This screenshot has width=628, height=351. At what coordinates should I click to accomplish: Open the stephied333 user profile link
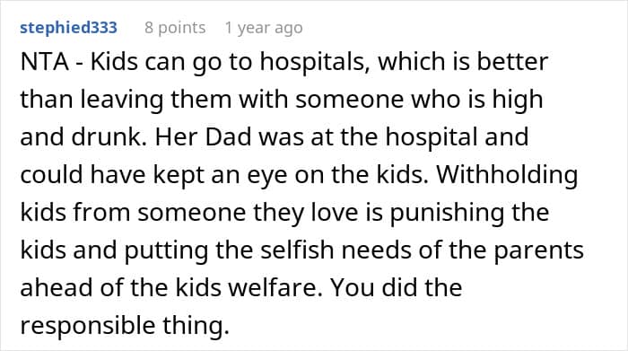coord(68,28)
